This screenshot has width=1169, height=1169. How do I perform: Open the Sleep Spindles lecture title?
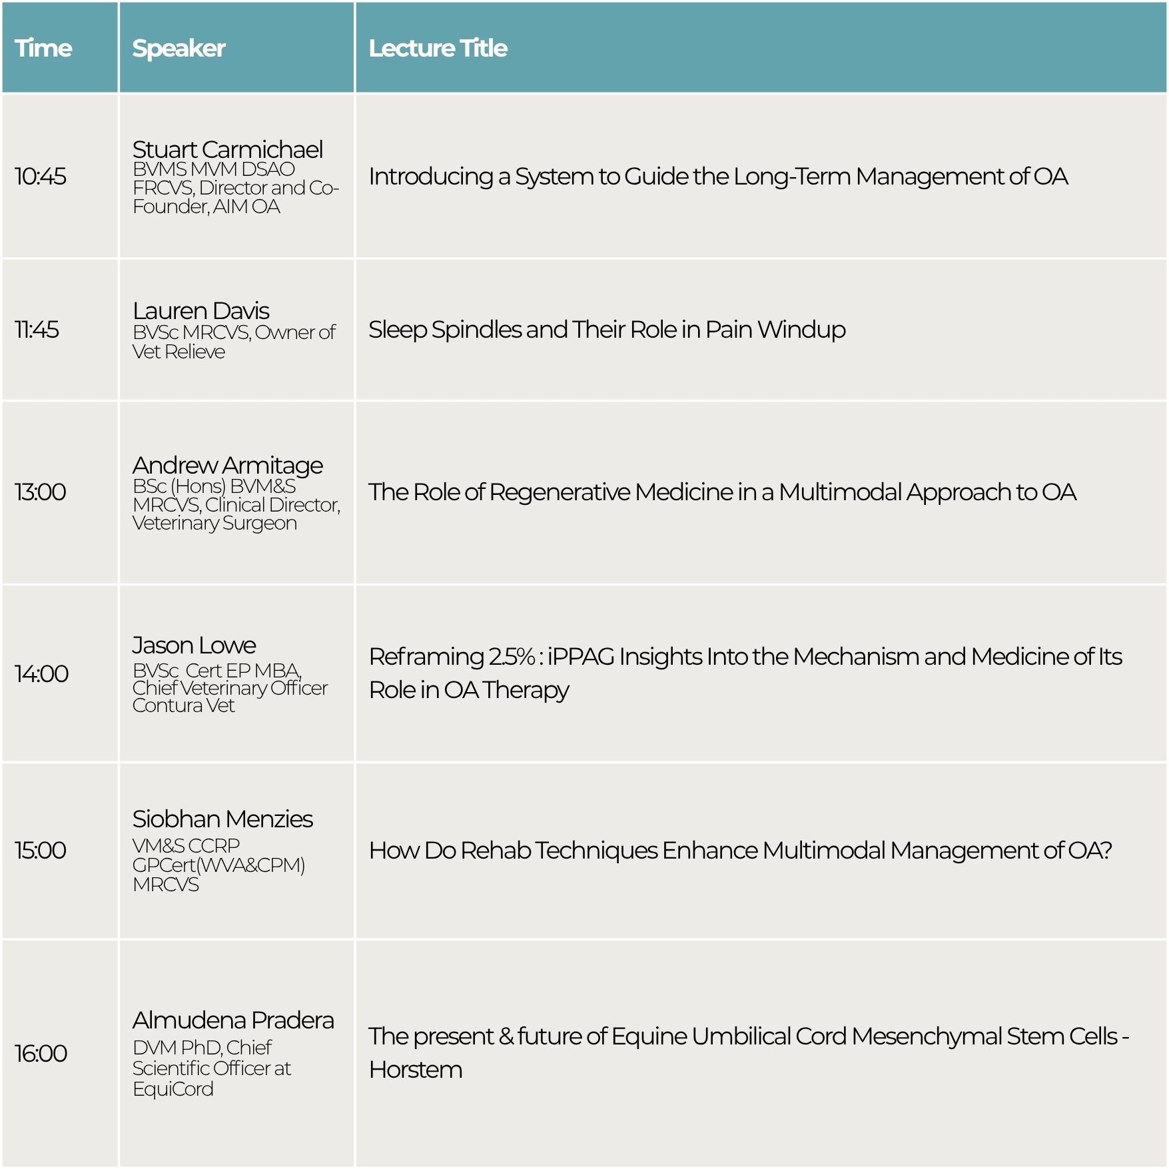point(607,330)
